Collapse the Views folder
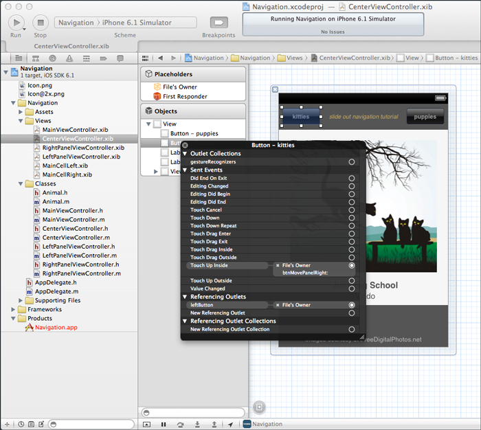 21,121
